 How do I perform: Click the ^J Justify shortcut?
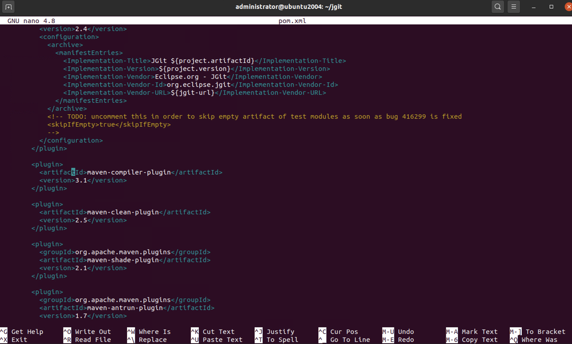pyautogui.click(x=274, y=332)
